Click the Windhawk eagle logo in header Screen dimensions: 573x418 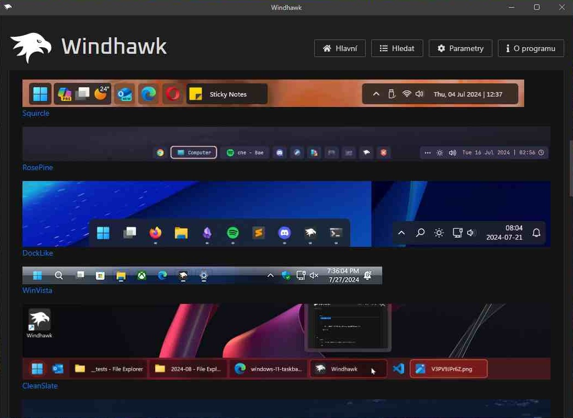[x=31, y=48]
